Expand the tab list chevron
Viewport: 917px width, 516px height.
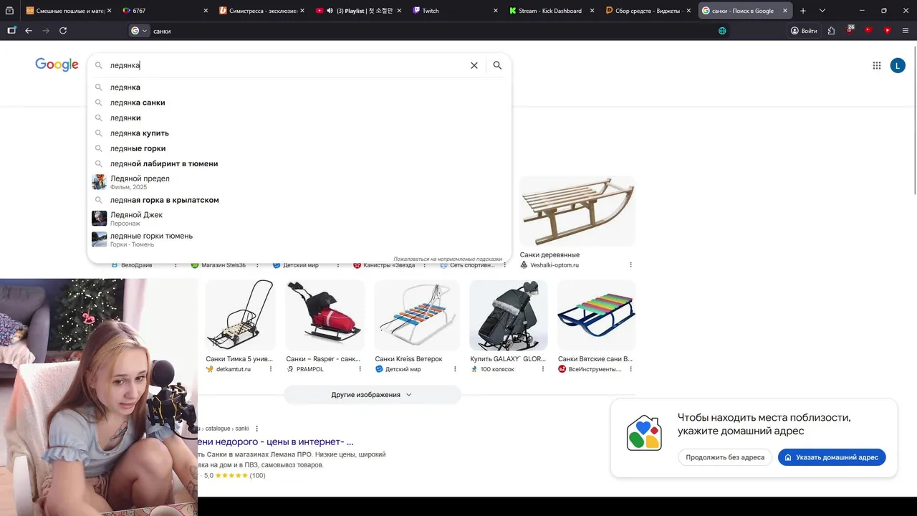click(822, 11)
